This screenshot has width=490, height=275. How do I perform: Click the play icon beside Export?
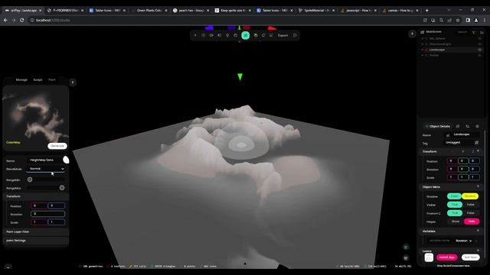pyautogui.click(x=295, y=35)
